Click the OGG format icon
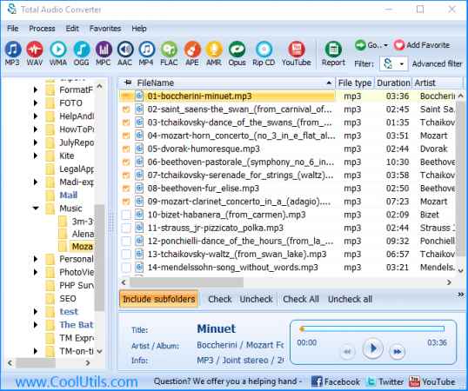This screenshot has height=391, width=468. click(x=81, y=53)
